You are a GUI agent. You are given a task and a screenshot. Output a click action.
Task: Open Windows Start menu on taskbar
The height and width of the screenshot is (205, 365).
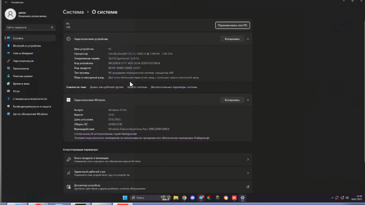125,198
